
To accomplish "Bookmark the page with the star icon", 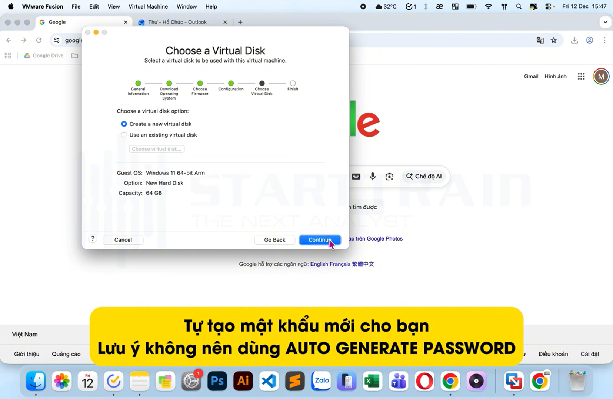I will [x=554, y=40].
